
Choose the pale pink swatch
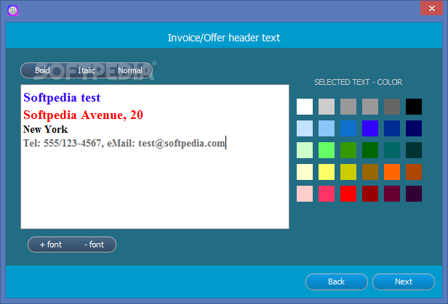pyautogui.click(x=305, y=194)
